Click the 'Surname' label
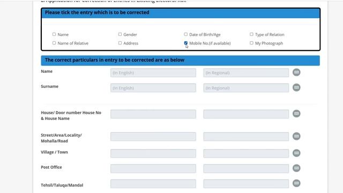This screenshot has height=193, width=343. [x=50, y=86]
